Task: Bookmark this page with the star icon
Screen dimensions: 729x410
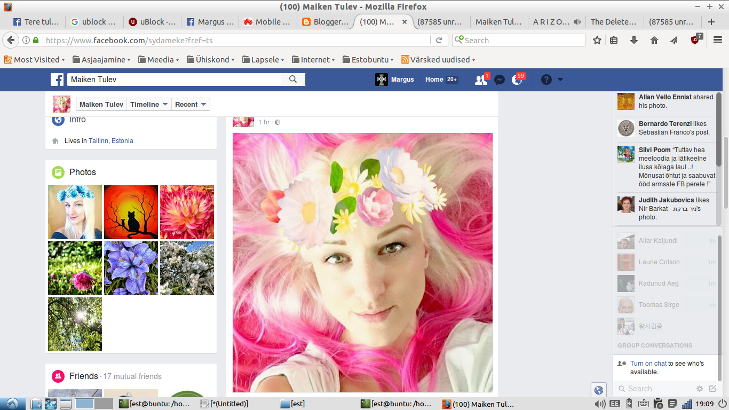Action: tap(597, 40)
